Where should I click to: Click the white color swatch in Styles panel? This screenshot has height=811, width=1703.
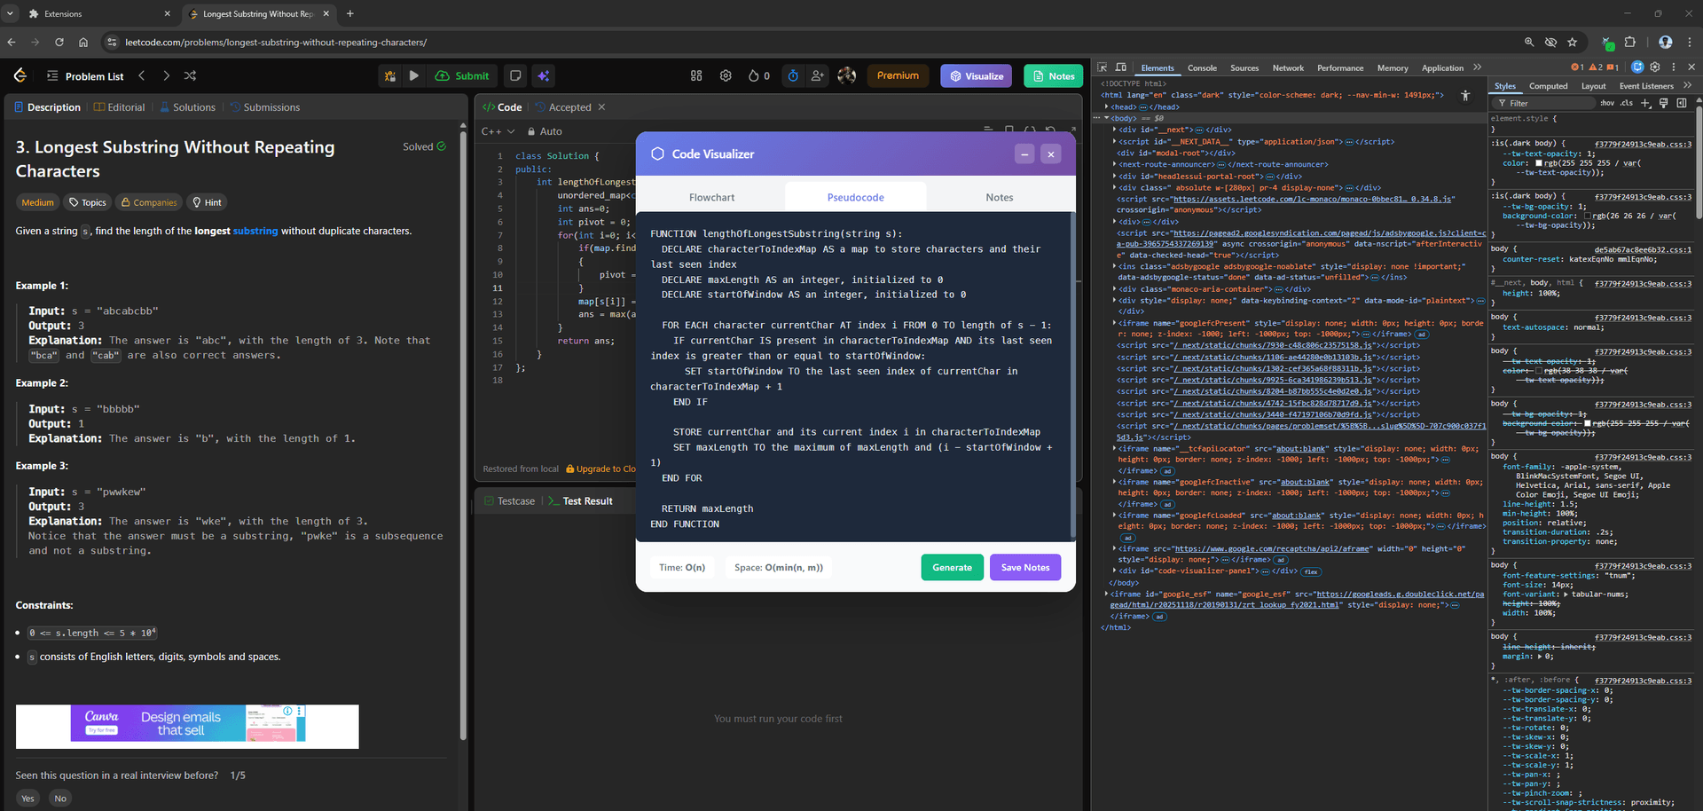(x=1538, y=165)
